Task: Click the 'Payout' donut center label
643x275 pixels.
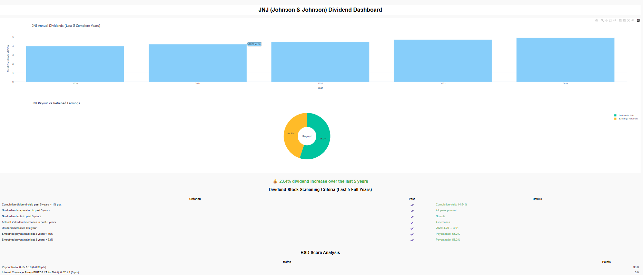Action: (307, 137)
